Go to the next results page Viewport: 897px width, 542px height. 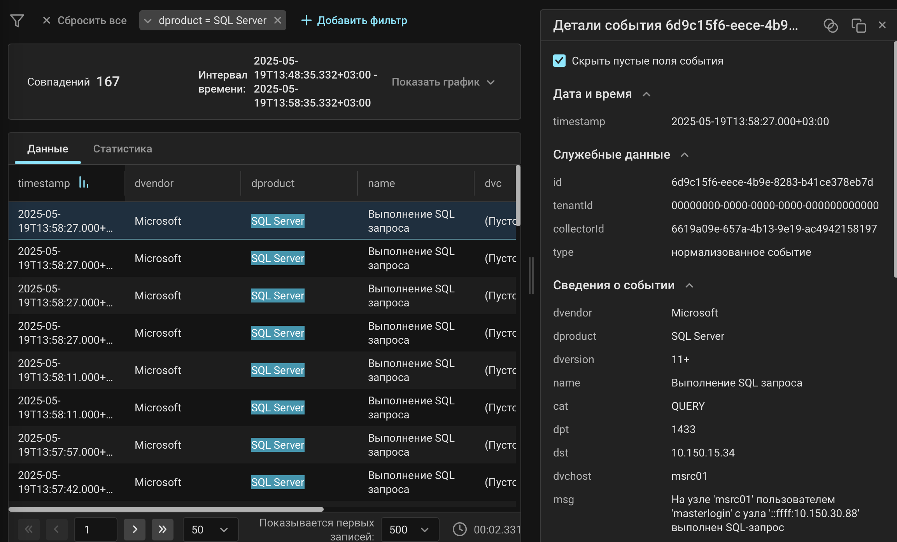click(x=135, y=529)
